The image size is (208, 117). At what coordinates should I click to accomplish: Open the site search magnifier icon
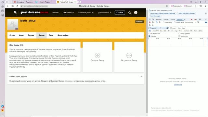(x=129, y=13)
